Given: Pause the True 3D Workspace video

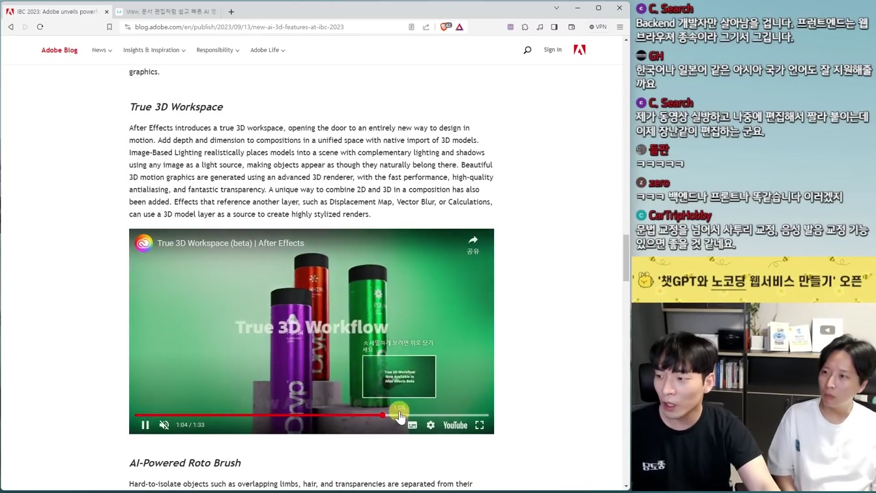Looking at the screenshot, I should (x=145, y=425).
